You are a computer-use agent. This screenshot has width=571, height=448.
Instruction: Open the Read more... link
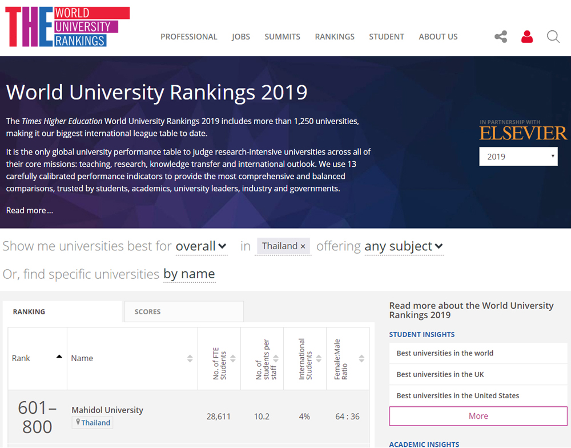[x=30, y=210]
